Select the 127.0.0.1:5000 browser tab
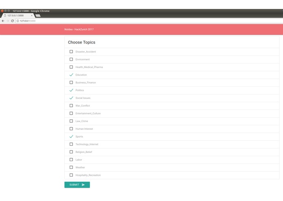Screen dimensions: 283x201 click(18, 15)
